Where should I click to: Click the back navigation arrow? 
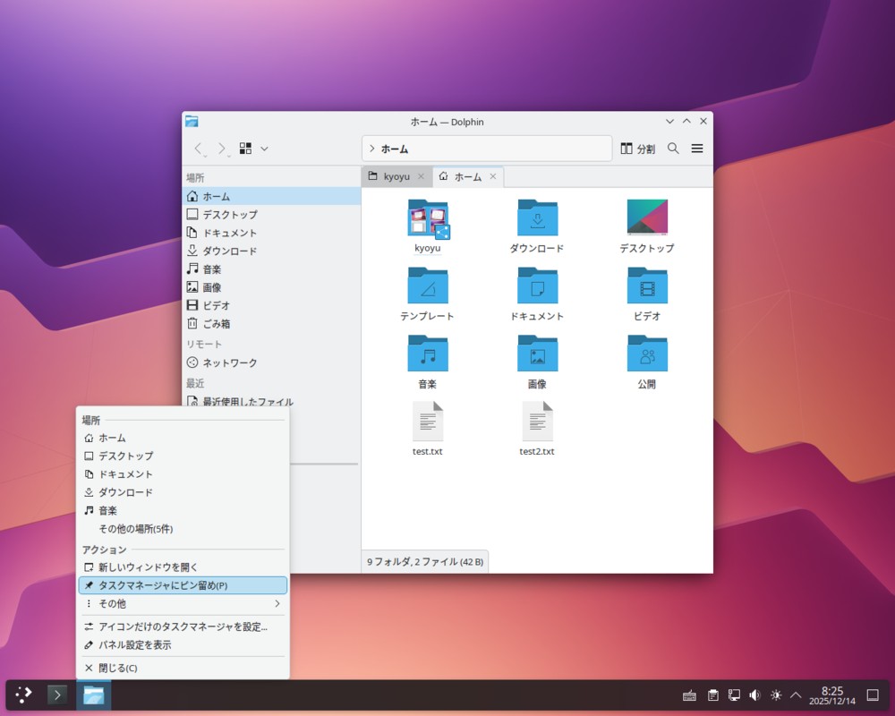coord(199,149)
